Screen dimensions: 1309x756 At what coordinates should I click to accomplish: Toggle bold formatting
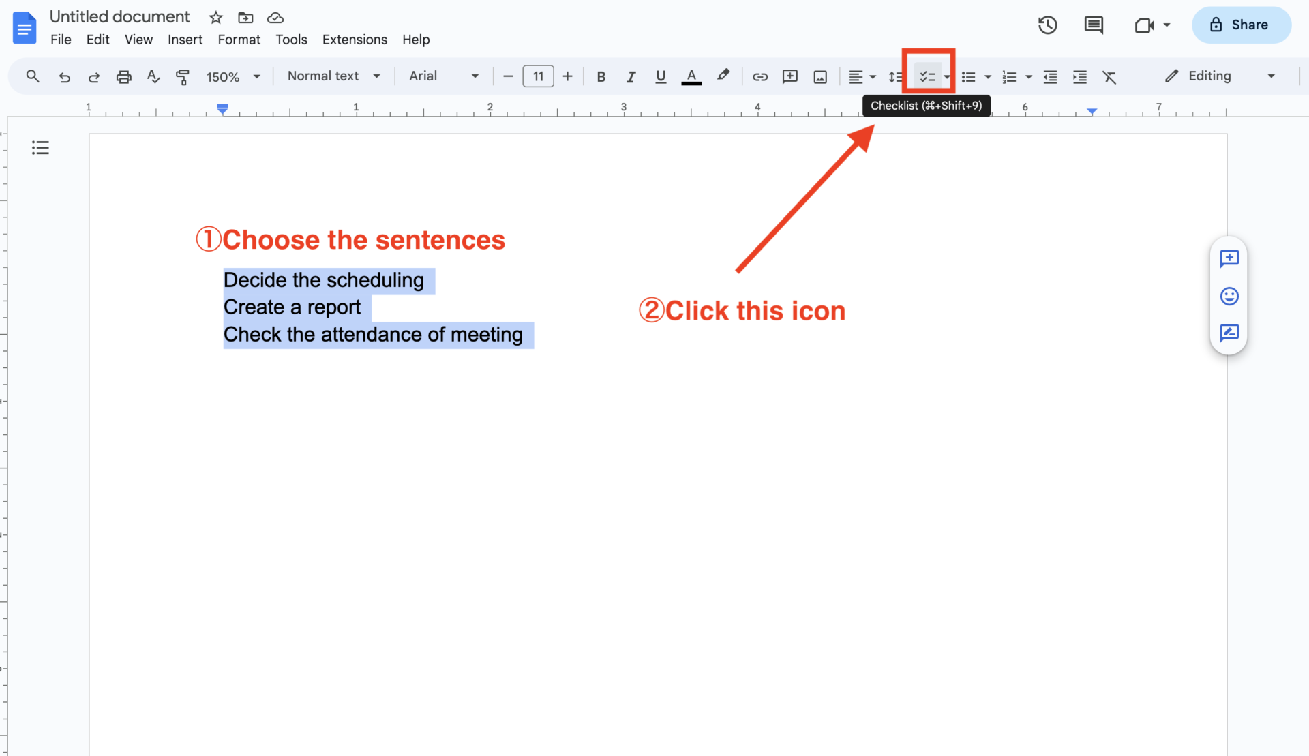coord(601,76)
